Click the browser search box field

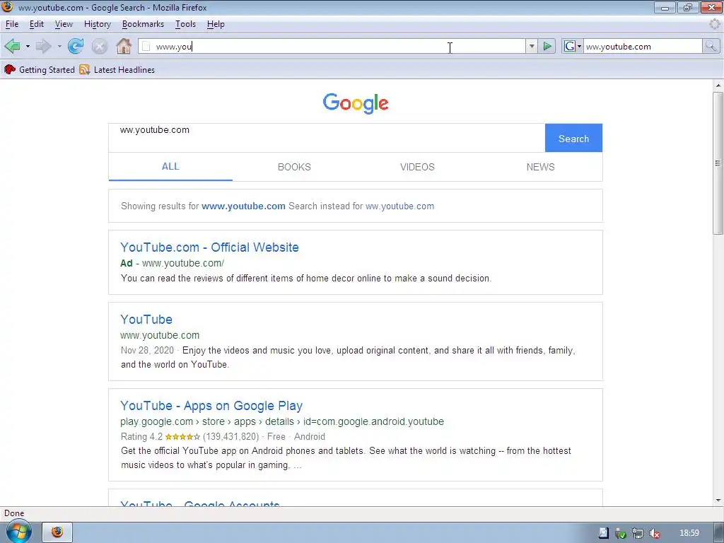click(x=643, y=46)
